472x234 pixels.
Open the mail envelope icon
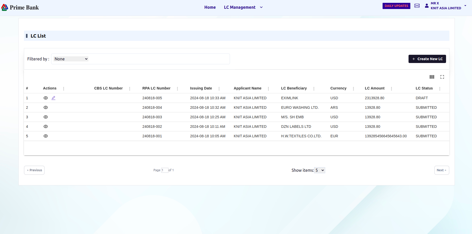click(x=417, y=6)
